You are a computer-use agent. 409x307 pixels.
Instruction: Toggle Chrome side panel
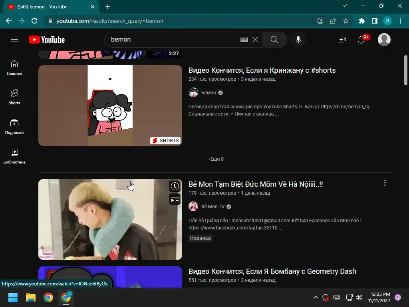point(375,21)
